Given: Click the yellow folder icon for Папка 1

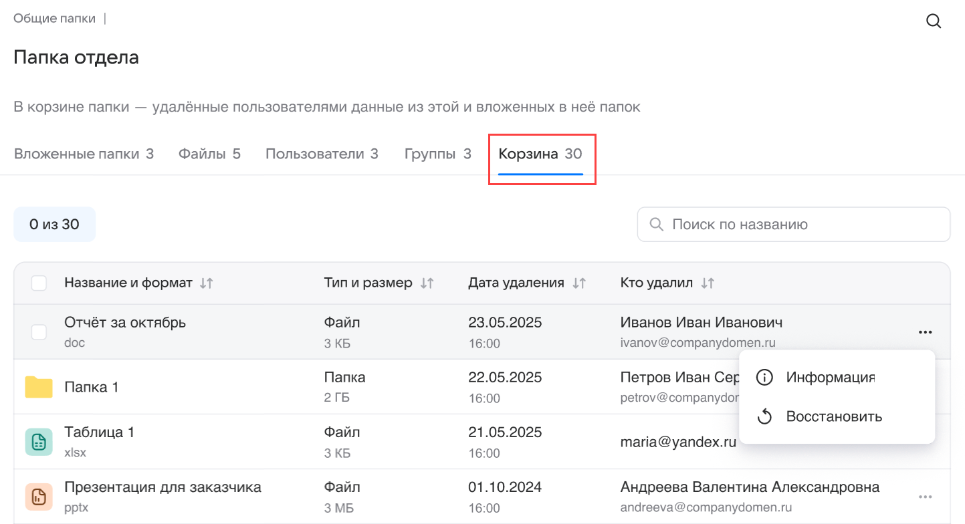Looking at the screenshot, I should pyautogui.click(x=39, y=387).
